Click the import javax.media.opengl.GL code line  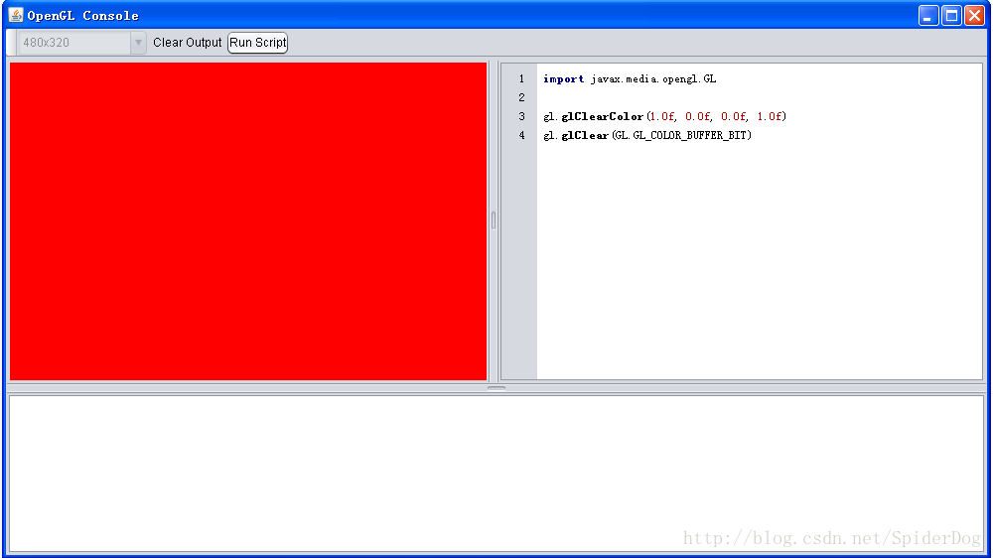click(630, 79)
